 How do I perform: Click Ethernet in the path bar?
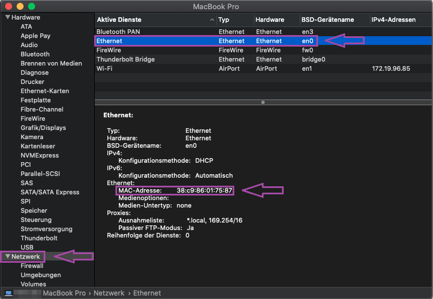pos(147,293)
